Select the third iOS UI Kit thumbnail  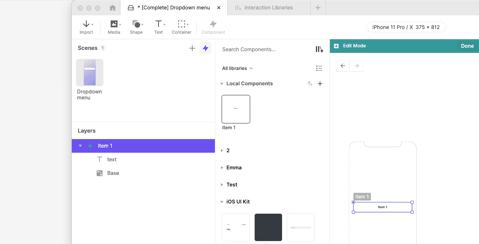click(x=300, y=227)
